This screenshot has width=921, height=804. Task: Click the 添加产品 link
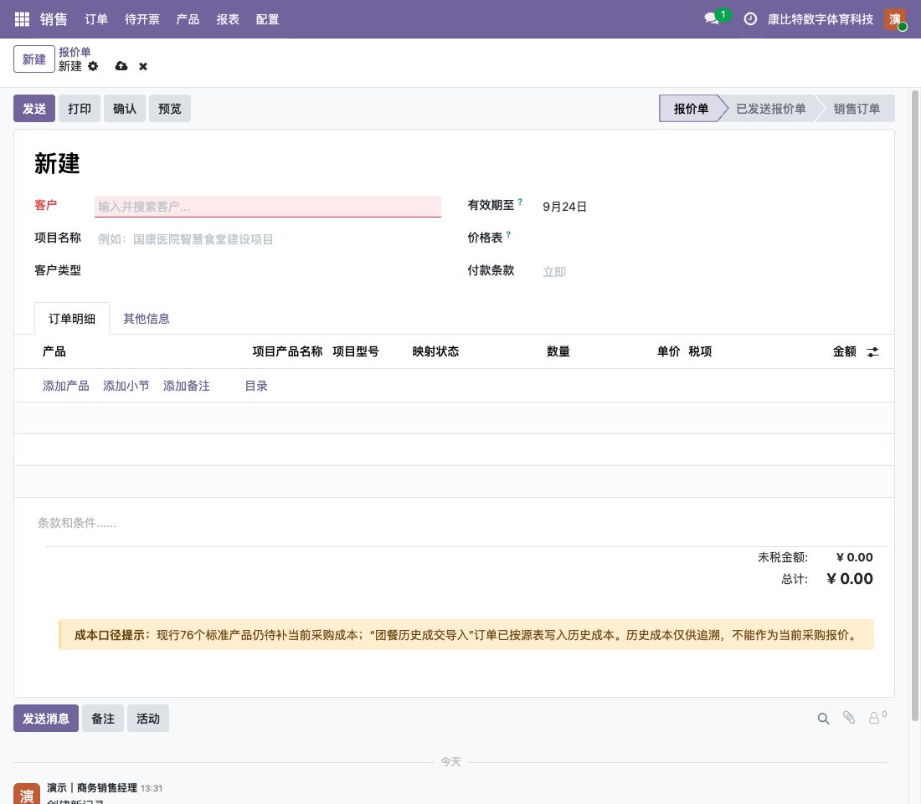pyautogui.click(x=66, y=386)
